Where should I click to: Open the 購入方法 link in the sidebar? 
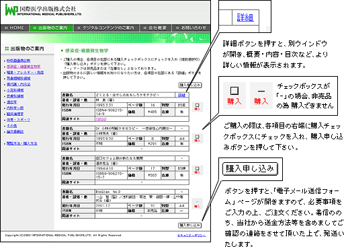coord(21,143)
